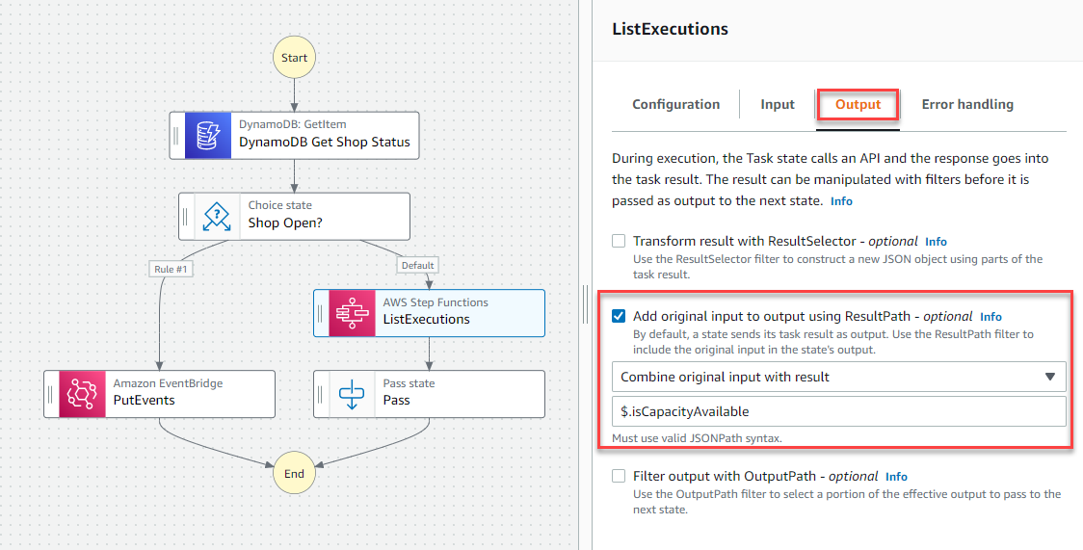
Task: Select the Choice state diamond icon
Action: point(217,217)
